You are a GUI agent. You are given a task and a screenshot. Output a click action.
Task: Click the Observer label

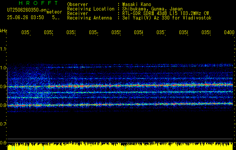78,4
